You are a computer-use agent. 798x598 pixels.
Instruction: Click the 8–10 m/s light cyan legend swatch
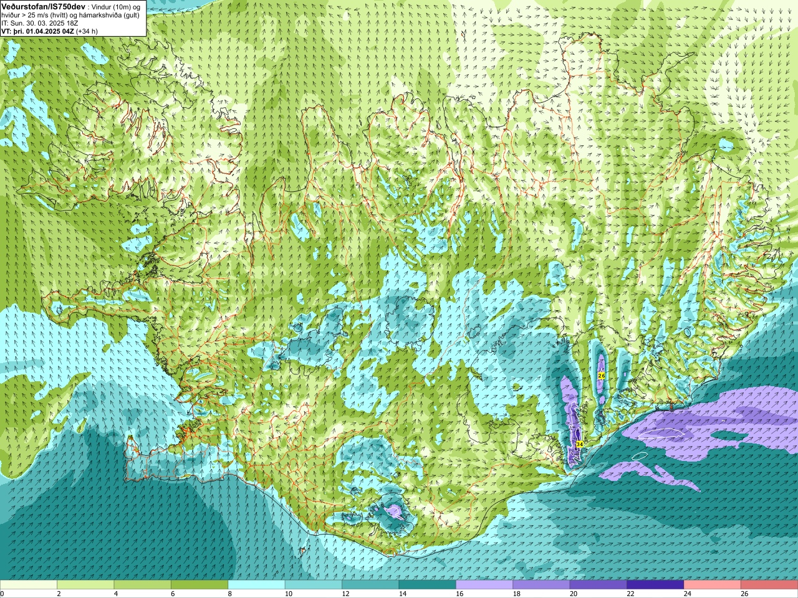pyautogui.click(x=256, y=585)
